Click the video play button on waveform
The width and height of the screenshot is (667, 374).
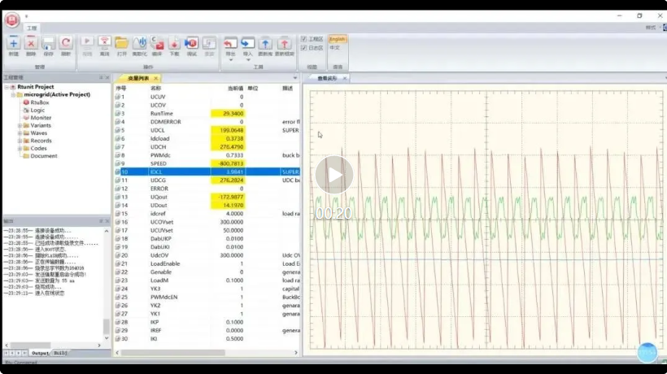[x=334, y=174]
